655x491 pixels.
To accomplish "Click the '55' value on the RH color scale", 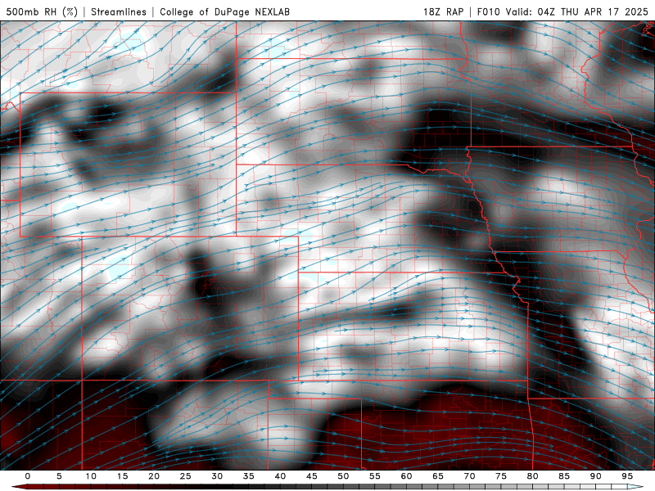I will click(375, 476).
